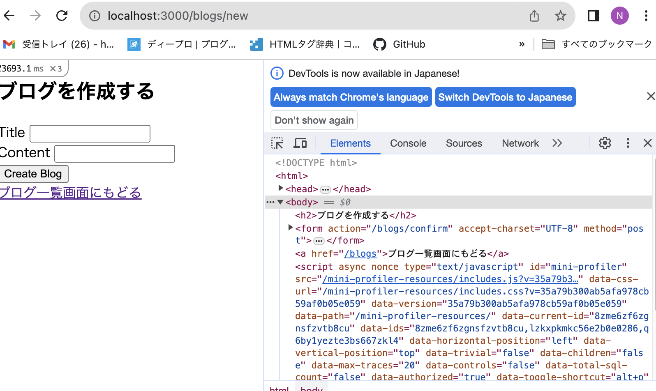Toggle the device toolbar
Viewport: 656px width, 391px height.
point(300,143)
